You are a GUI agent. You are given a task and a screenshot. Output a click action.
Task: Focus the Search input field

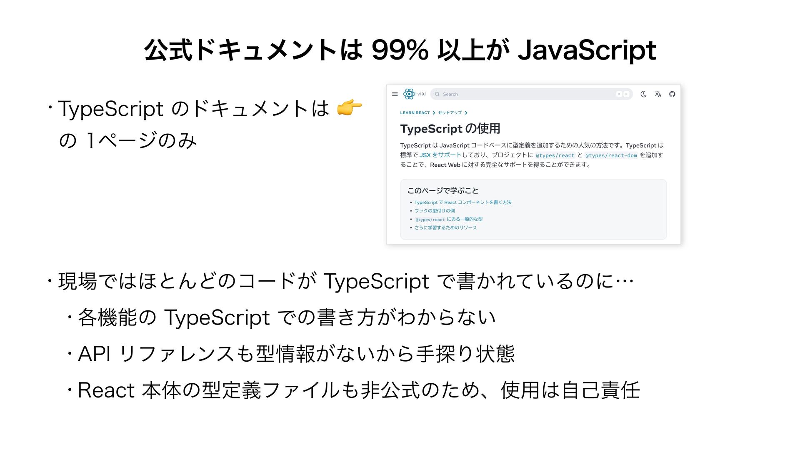coord(531,94)
